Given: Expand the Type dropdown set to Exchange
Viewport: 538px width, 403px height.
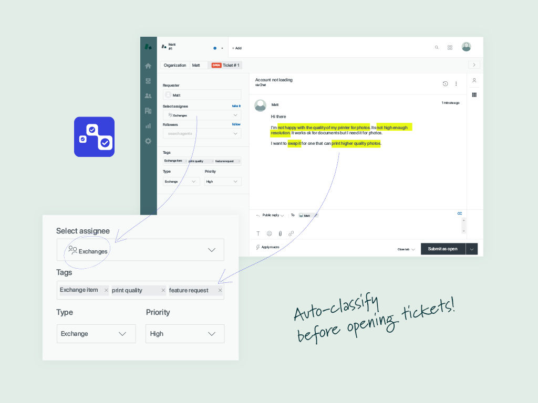Looking at the screenshot, I should 96,334.
